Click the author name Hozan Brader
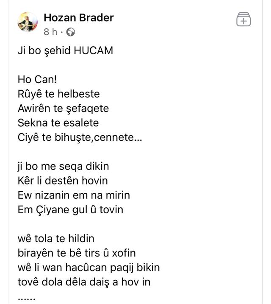Screen dimensions: 271x304 pos(79,18)
